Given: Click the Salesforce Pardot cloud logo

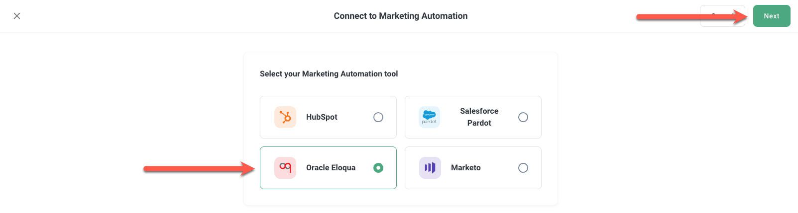Looking at the screenshot, I should [429, 117].
